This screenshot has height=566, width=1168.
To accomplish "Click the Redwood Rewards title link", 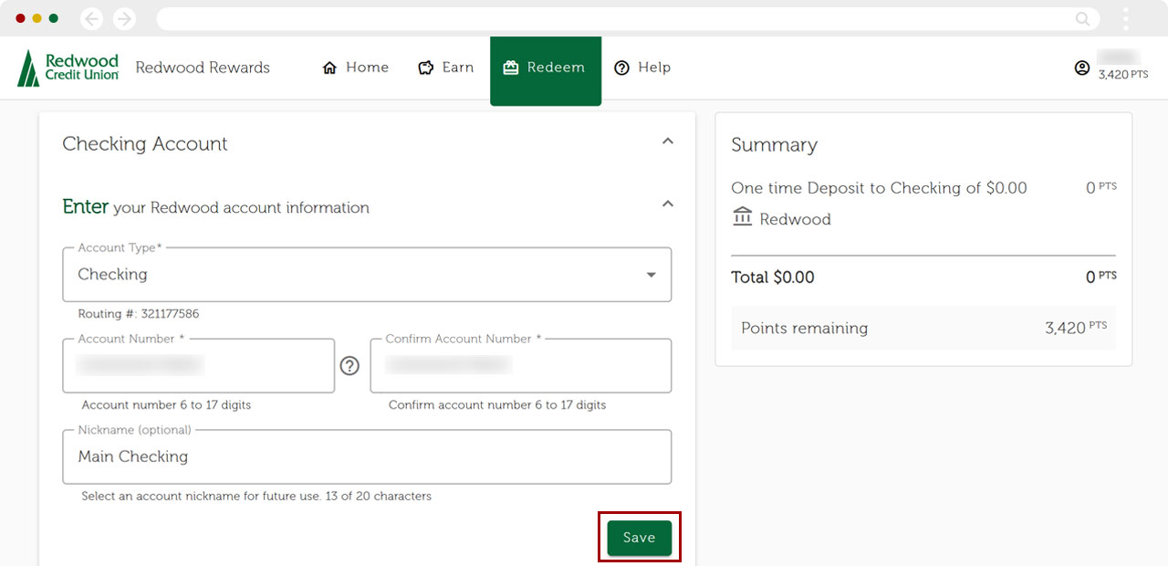I will 203,68.
